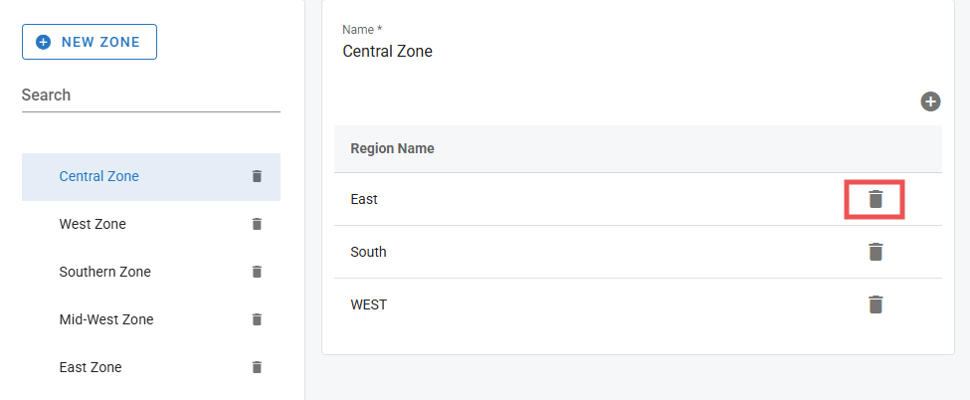This screenshot has width=970, height=400.
Task: Remove the South region row
Action: coord(874,252)
